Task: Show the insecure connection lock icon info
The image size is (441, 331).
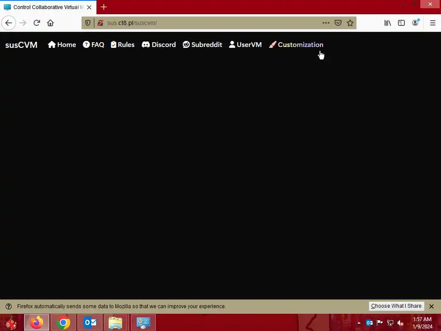Action: tap(100, 23)
